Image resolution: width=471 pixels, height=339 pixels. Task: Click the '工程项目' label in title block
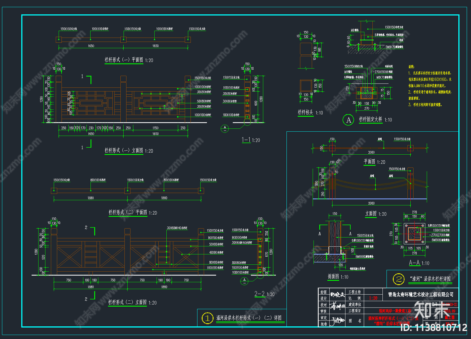tap(354, 311)
